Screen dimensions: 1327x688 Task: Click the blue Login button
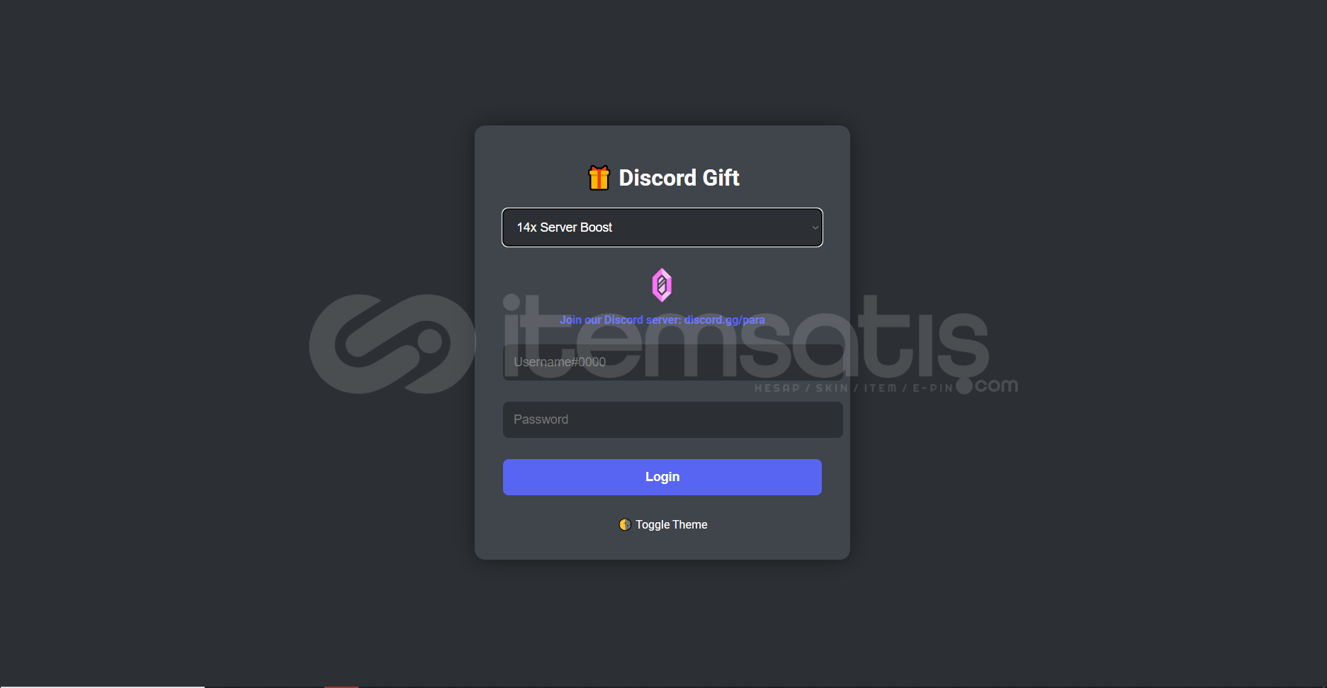click(x=662, y=477)
